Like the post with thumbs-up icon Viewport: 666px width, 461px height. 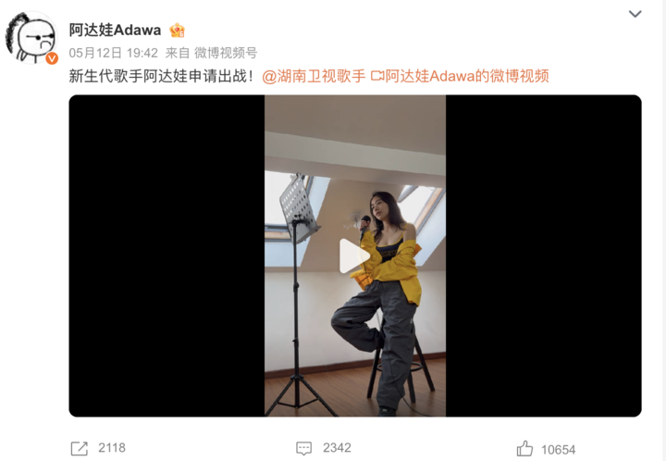[524, 449]
